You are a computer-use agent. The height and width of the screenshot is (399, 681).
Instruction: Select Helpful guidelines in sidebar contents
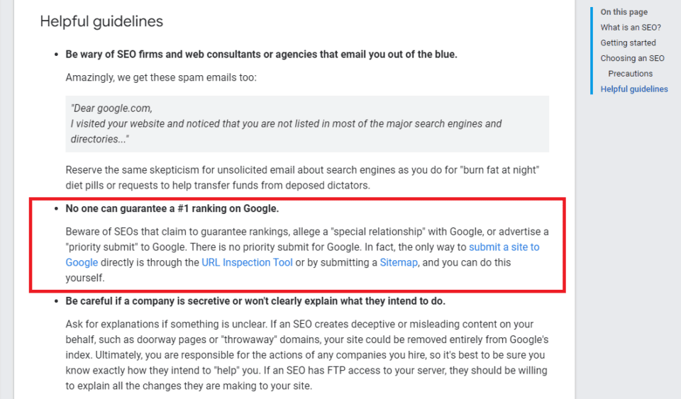tap(634, 89)
